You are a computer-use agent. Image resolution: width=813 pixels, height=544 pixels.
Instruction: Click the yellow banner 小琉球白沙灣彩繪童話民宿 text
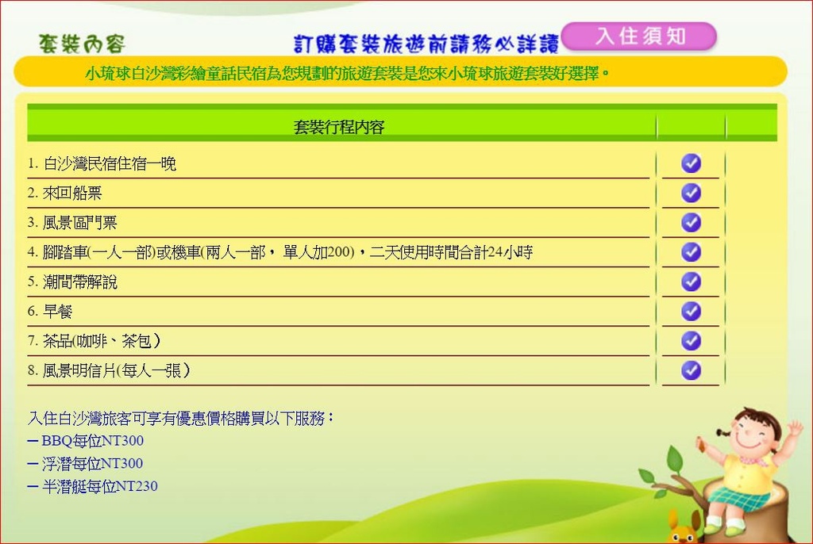pyautogui.click(x=348, y=74)
